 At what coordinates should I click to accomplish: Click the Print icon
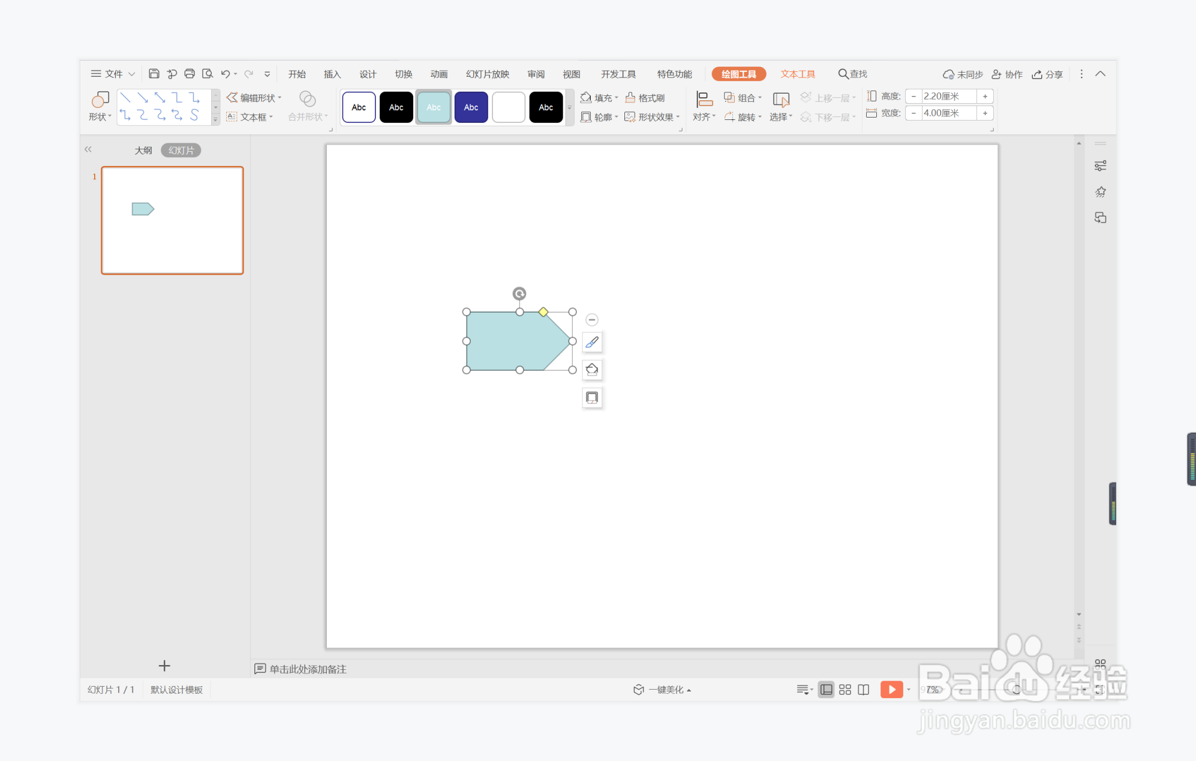coord(190,74)
